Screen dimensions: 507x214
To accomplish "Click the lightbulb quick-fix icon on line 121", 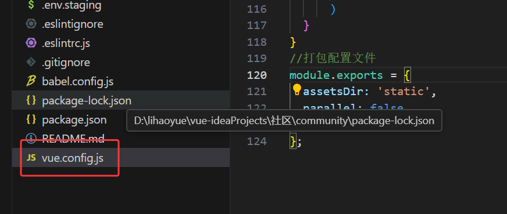I will coord(297,89).
